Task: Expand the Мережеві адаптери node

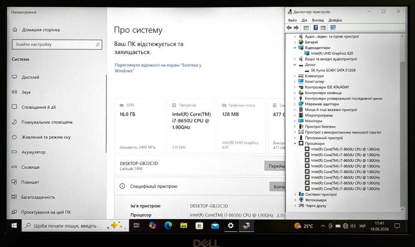Action: click(295, 104)
